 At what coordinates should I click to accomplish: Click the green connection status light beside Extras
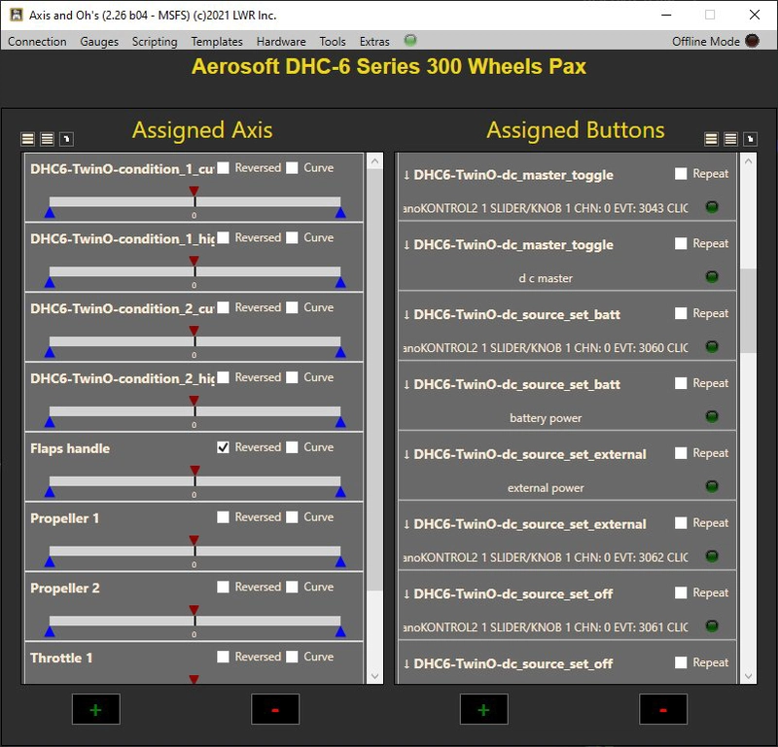(x=409, y=41)
